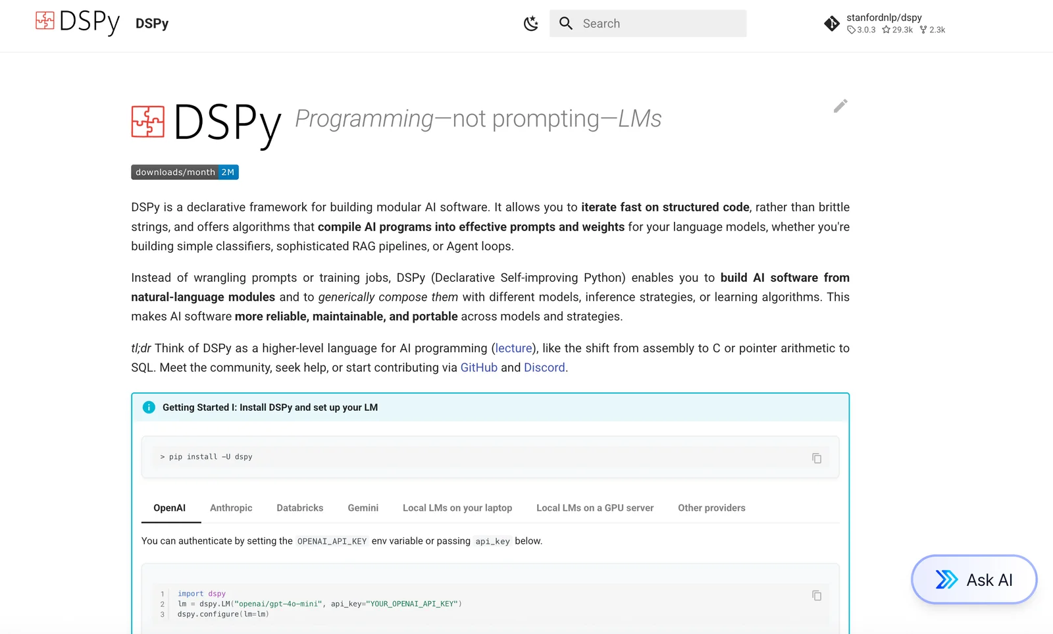Open the Local LMs on a GPU server tab
The image size is (1053, 634).
click(594, 508)
